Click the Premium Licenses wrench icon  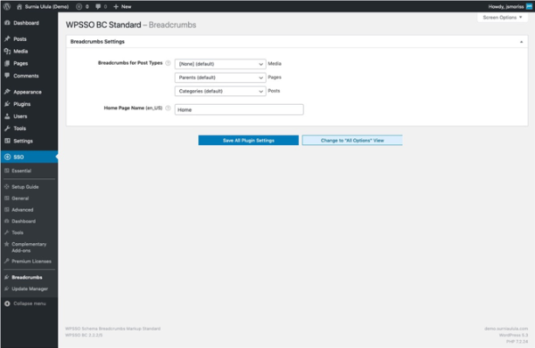(x=6, y=261)
